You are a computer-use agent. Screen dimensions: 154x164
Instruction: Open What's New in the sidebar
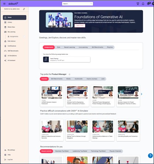point(11,27)
